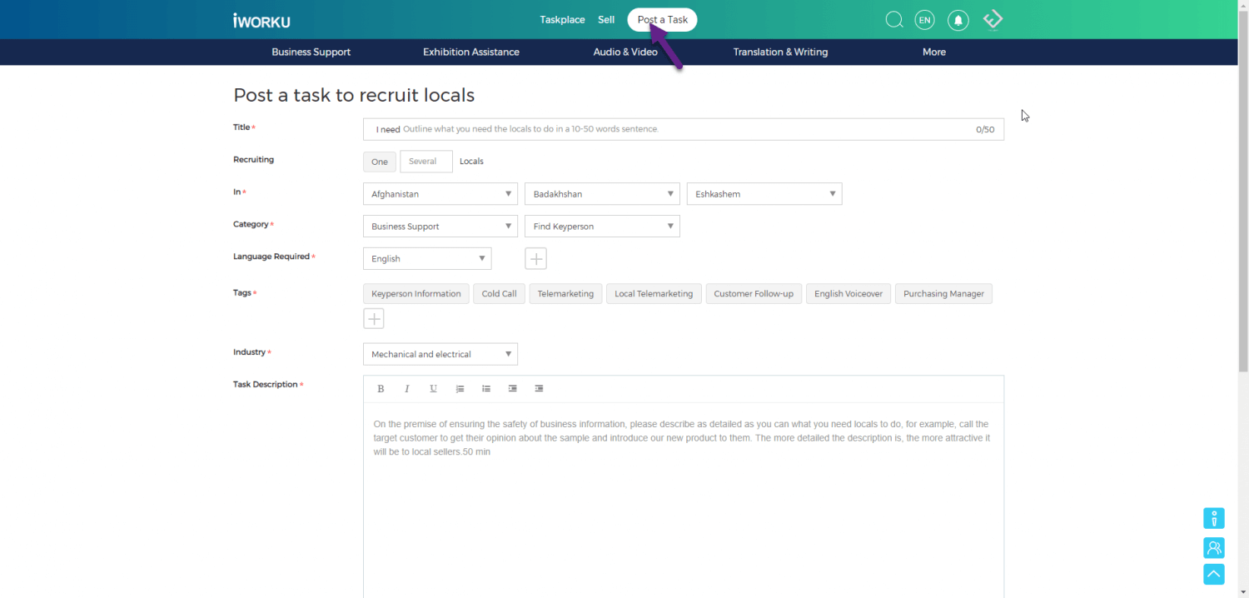Remove the Cold Call tag

(499, 293)
